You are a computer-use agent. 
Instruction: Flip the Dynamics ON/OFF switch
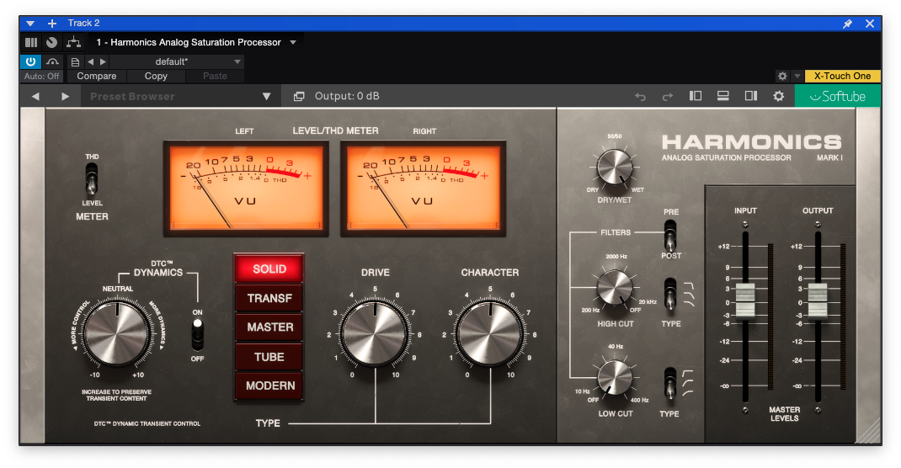[x=197, y=335]
